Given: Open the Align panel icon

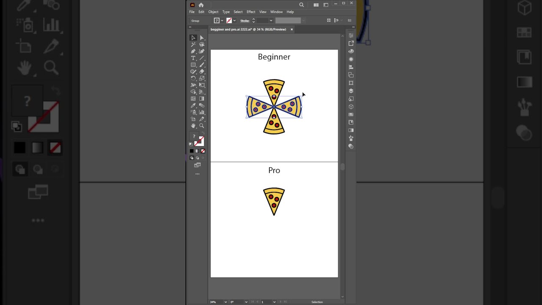Looking at the screenshot, I should pyautogui.click(x=351, y=67).
